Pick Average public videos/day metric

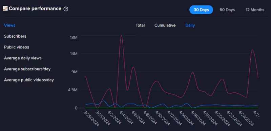tap(29, 80)
